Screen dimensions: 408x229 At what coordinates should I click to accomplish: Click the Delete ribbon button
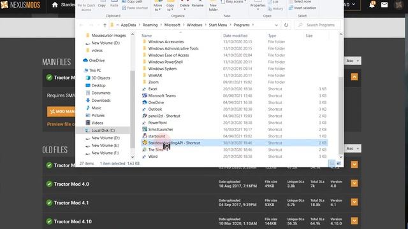[184, 6]
